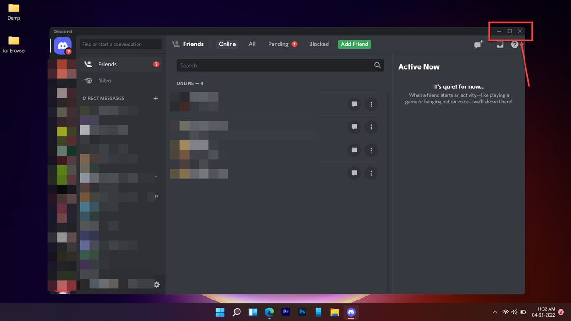The image size is (571, 321).
Task: Open more options for the last online friend
Action: point(371,173)
